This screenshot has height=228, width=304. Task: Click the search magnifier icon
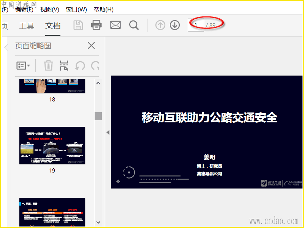click(134, 25)
